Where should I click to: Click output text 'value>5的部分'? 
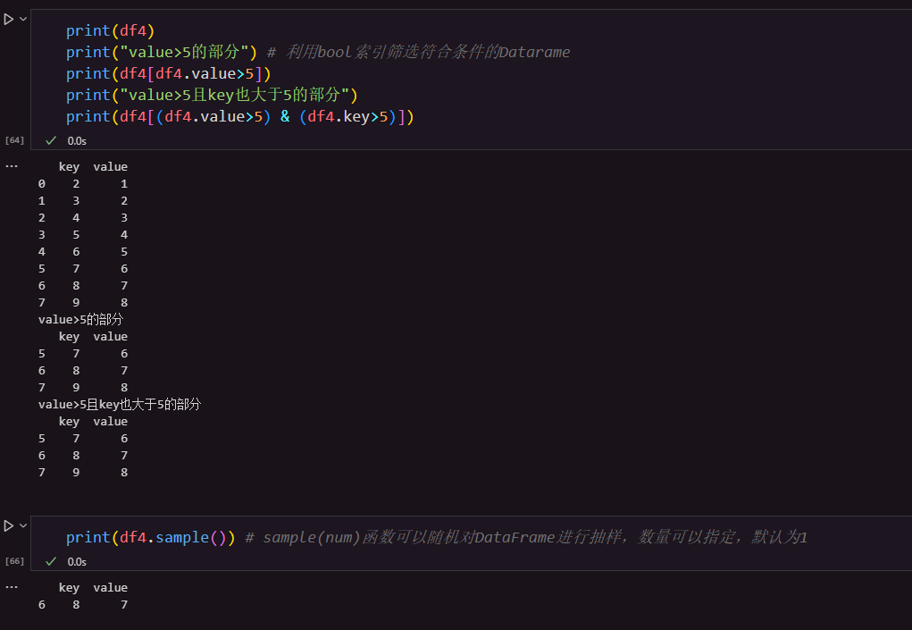click(x=81, y=319)
